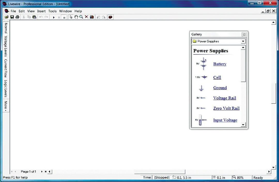Viewport: 279px width, 182px height.
Task: Open the zoom level 80% control
Action: click(x=238, y=178)
